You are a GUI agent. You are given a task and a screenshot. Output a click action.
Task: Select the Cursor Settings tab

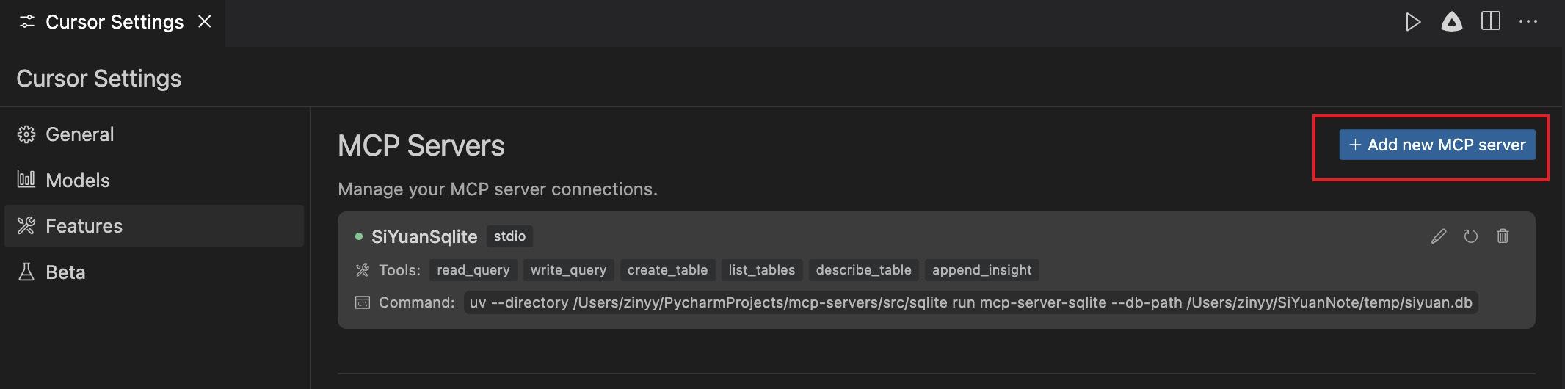114,22
